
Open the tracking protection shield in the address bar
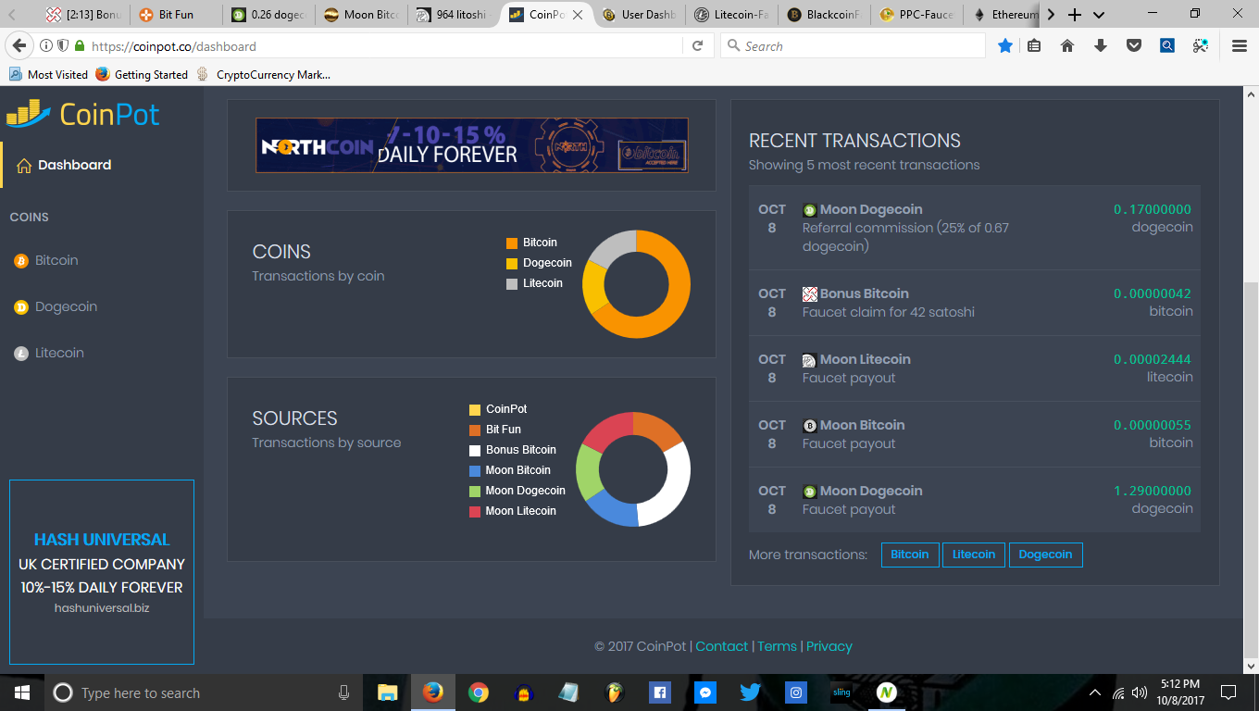tap(63, 46)
